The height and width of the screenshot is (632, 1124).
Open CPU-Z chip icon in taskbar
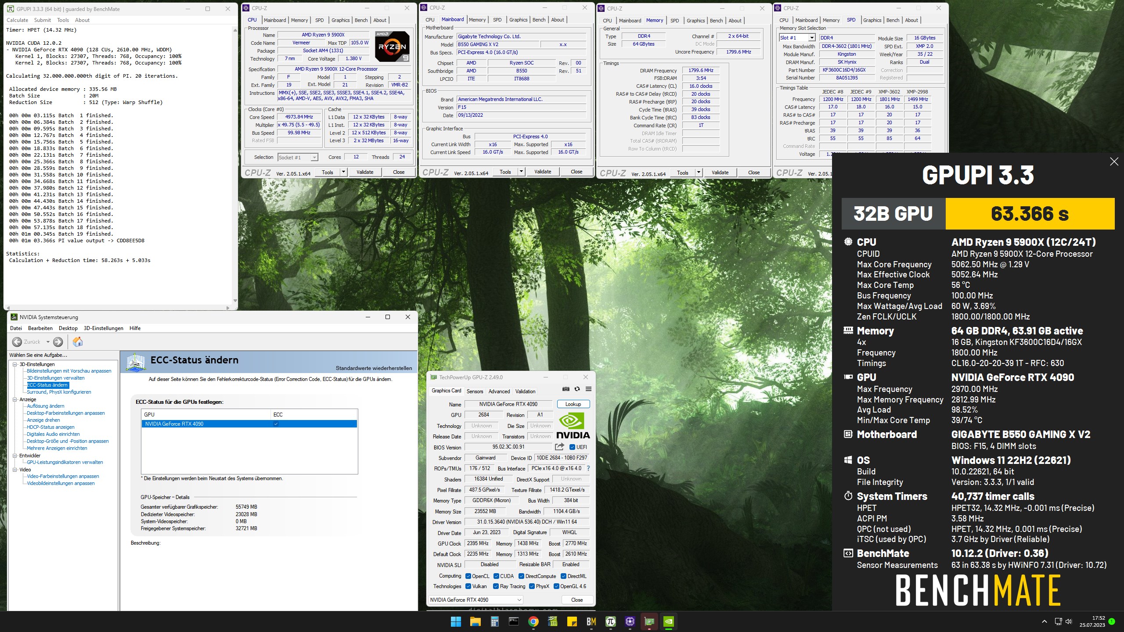coord(630,621)
